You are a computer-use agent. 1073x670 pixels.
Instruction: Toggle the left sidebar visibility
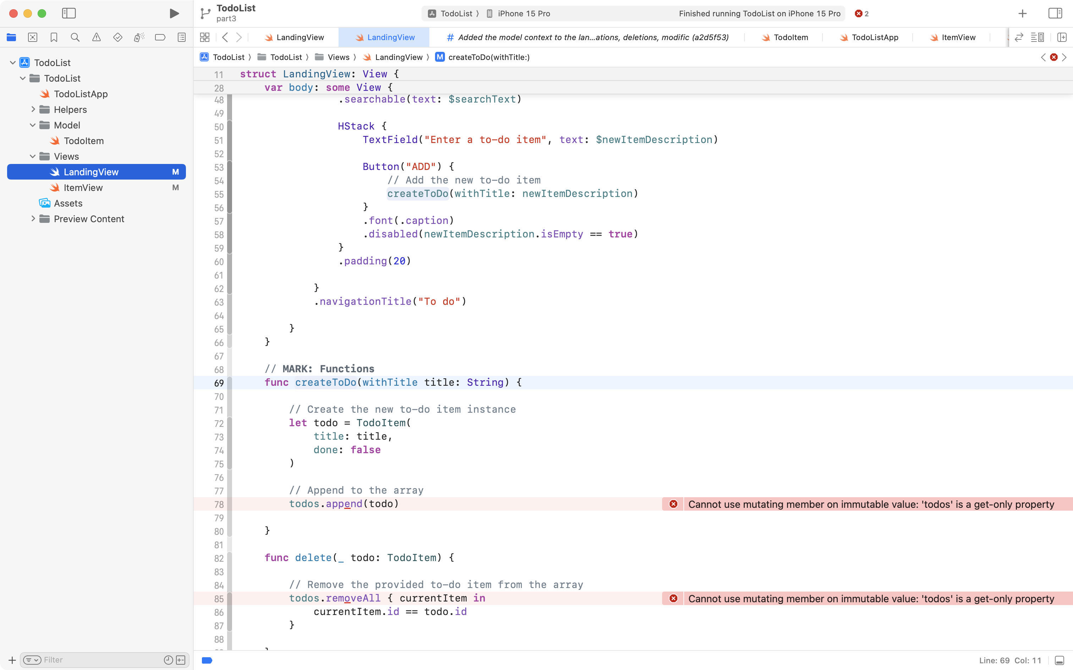[69, 13]
